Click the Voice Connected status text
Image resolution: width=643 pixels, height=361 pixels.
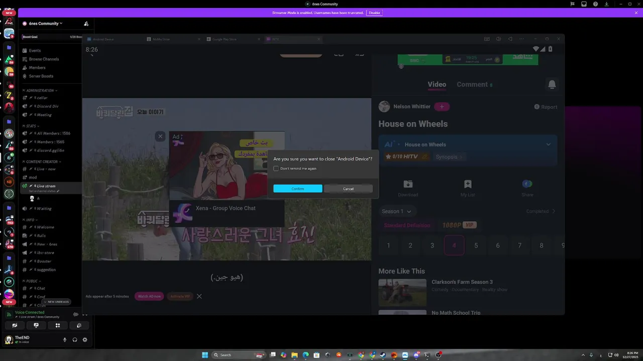pyautogui.click(x=30, y=312)
